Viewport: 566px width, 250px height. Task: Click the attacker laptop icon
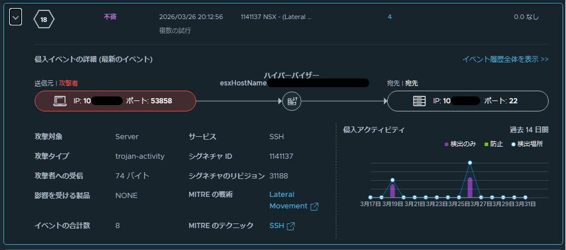60,101
